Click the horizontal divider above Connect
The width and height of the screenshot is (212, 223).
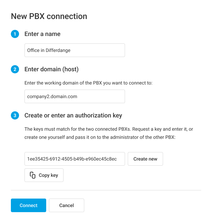click(x=106, y=190)
